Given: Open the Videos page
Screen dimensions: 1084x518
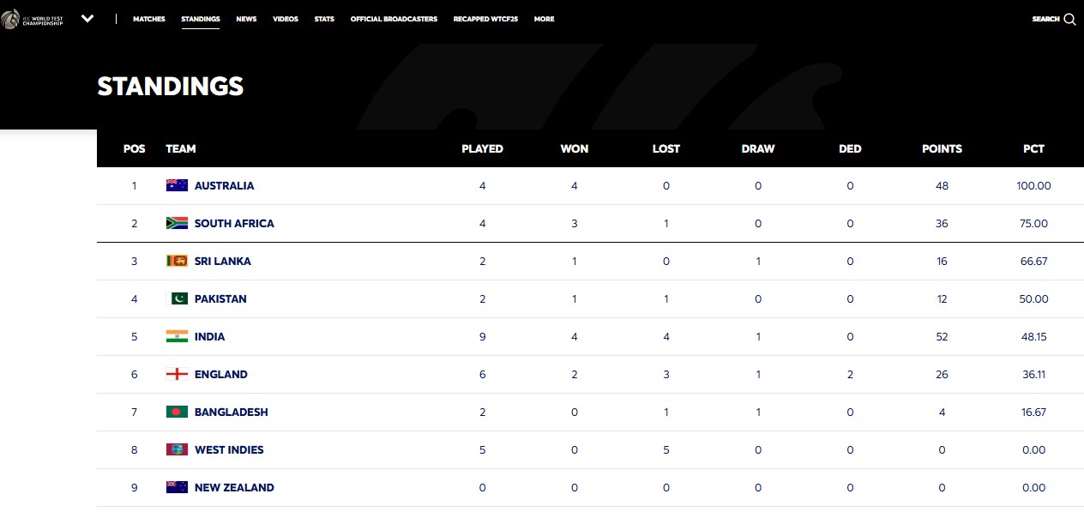Looking at the screenshot, I should pos(286,19).
